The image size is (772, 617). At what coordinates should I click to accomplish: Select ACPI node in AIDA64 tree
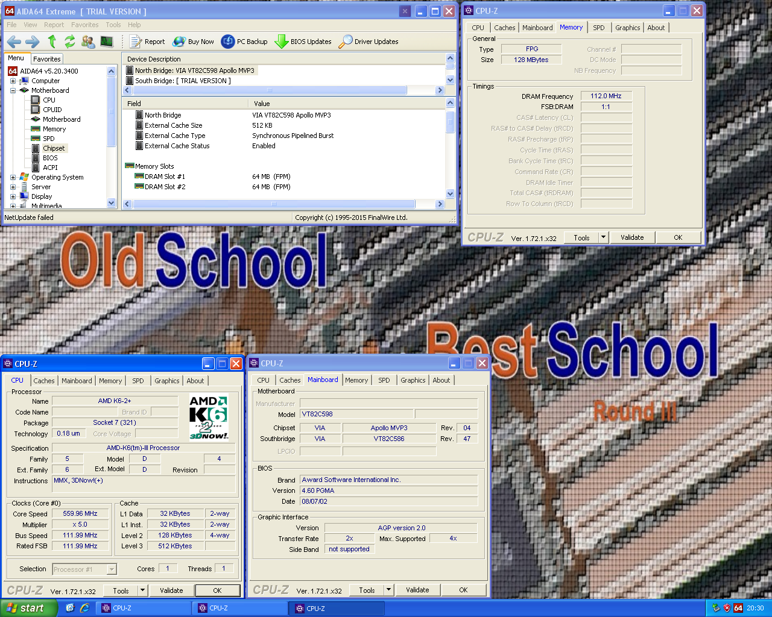[x=50, y=168]
